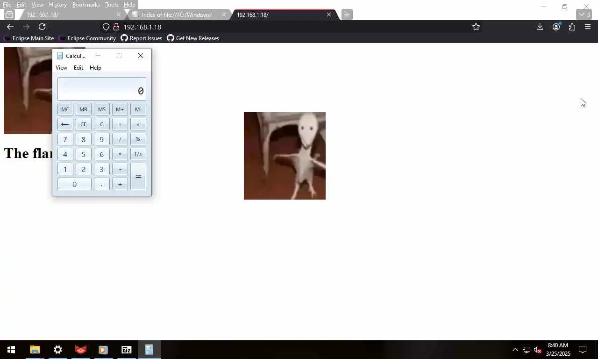Click the M- button
598x359 pixels.
tap(138, 109)
